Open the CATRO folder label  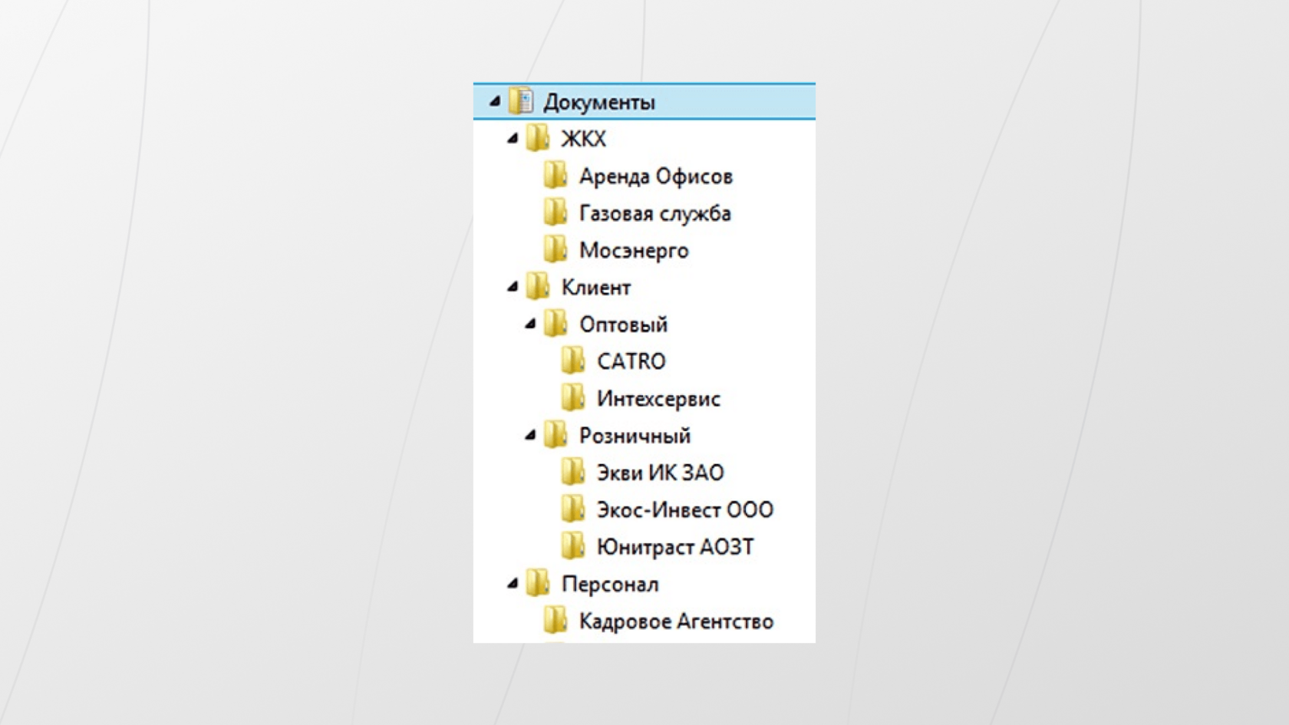coord(631,361)
